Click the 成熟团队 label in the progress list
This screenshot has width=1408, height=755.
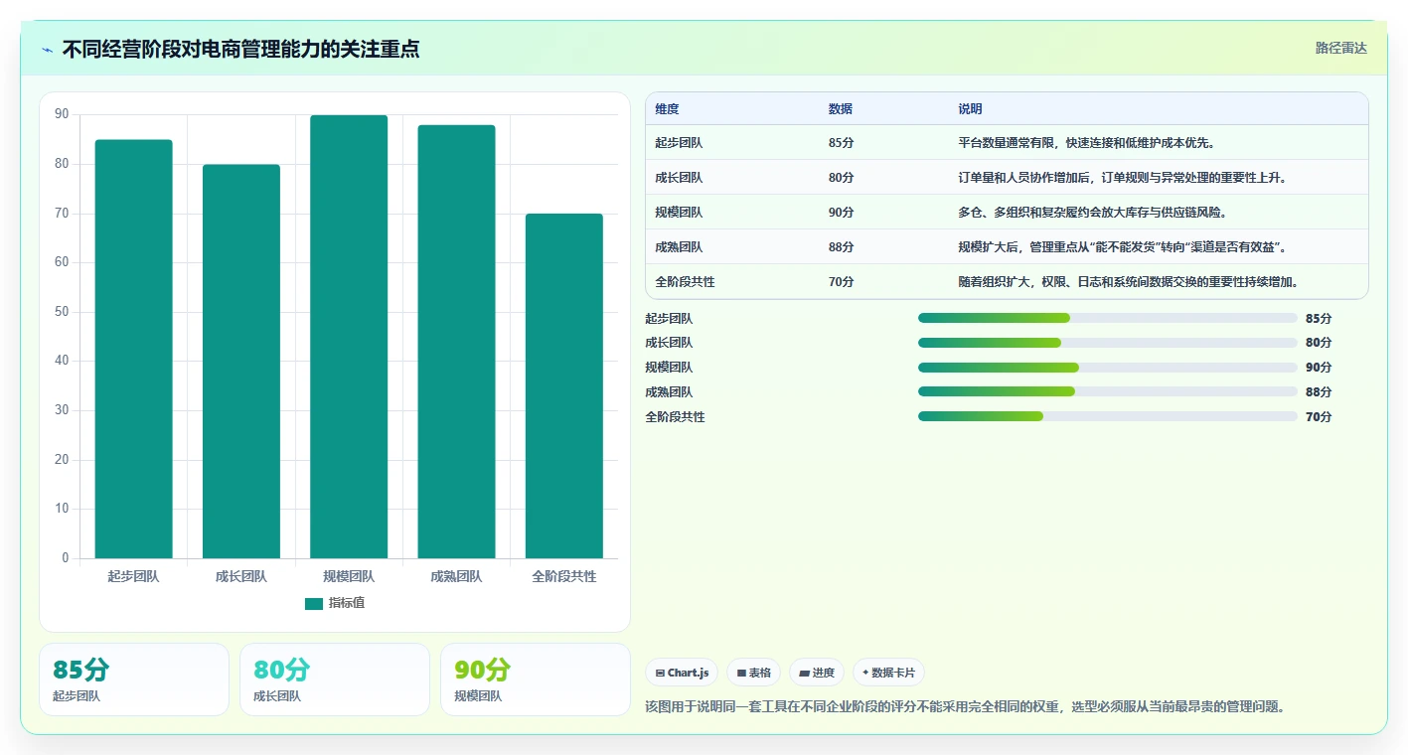tap(669, 392)
